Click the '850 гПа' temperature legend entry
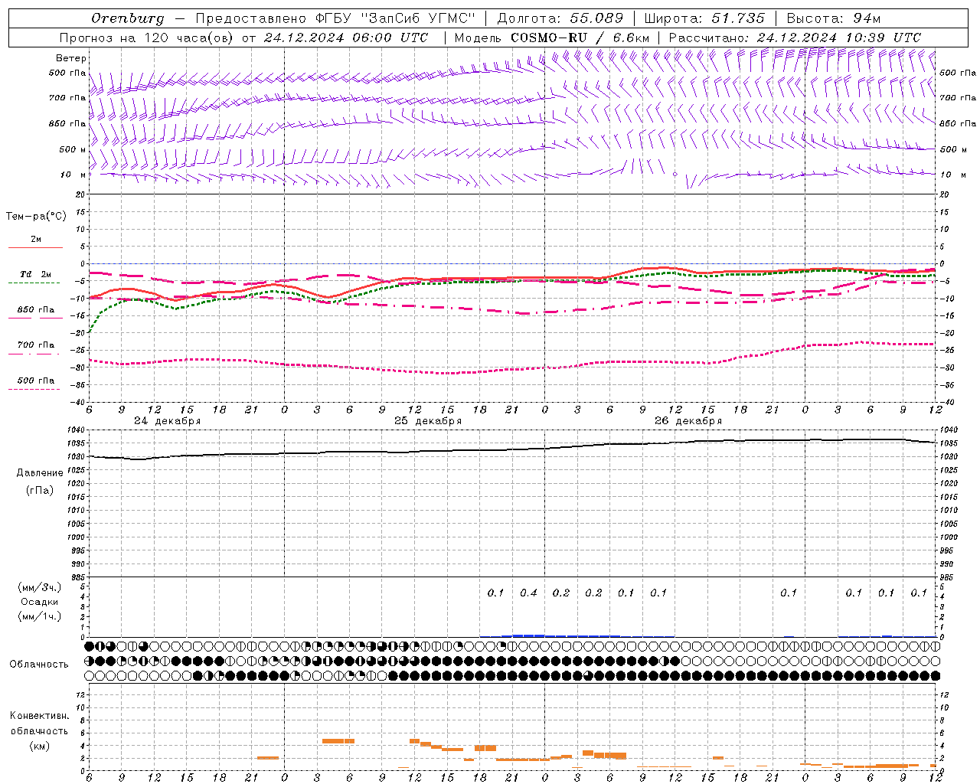Image resolution: width=980 pixels, height=784 pixels. coord(36,310)
